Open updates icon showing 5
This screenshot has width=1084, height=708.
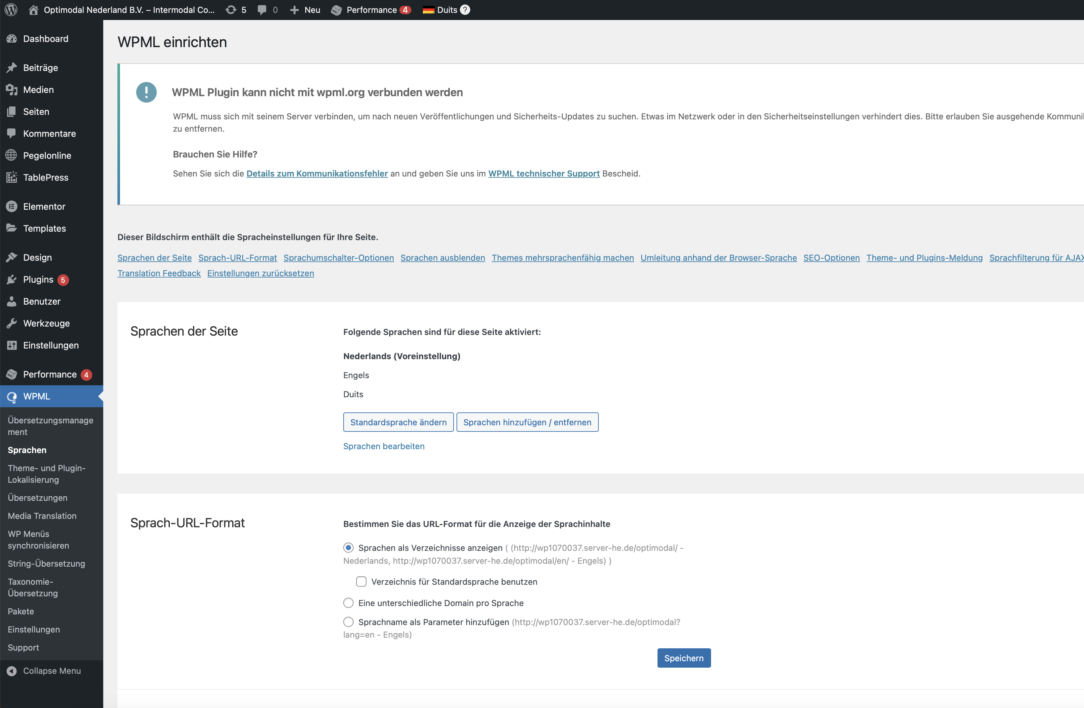[x=231, y=10]
